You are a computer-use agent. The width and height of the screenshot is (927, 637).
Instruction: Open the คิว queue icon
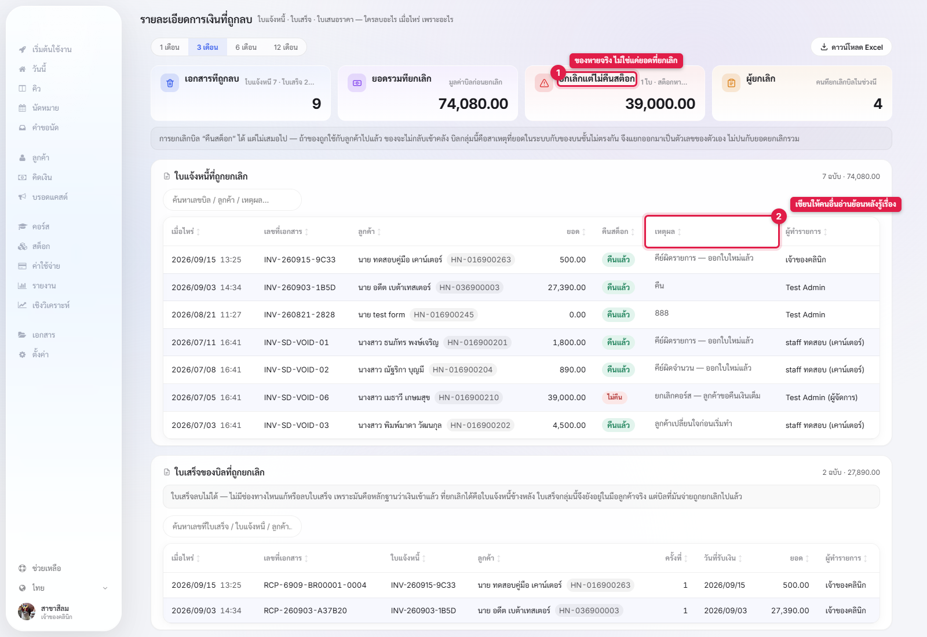click(22, 89)
